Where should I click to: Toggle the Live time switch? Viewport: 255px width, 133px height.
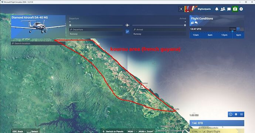pos(240,29)
